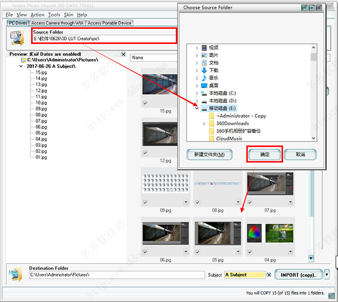Open the 04.jpg thumbnail dropdown arrow

click(290, 251)
